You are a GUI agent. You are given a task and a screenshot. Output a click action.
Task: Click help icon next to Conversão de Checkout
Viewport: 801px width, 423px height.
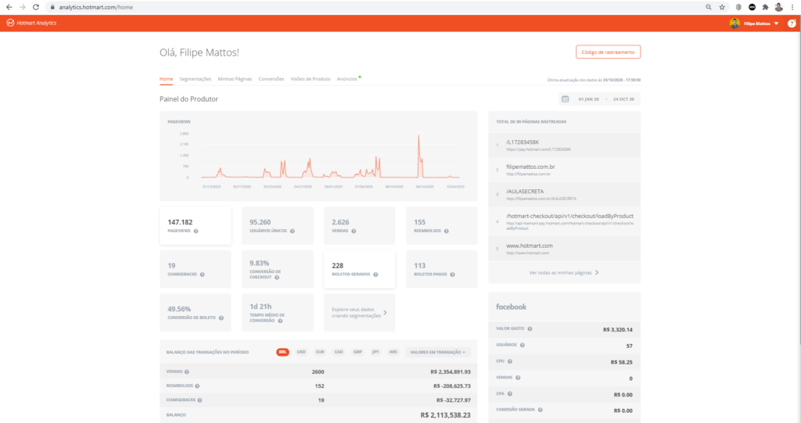277,278
